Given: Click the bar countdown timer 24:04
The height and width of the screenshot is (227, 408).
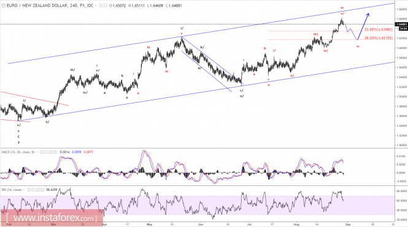Looking at the screenshot, I should click(403, 29).
